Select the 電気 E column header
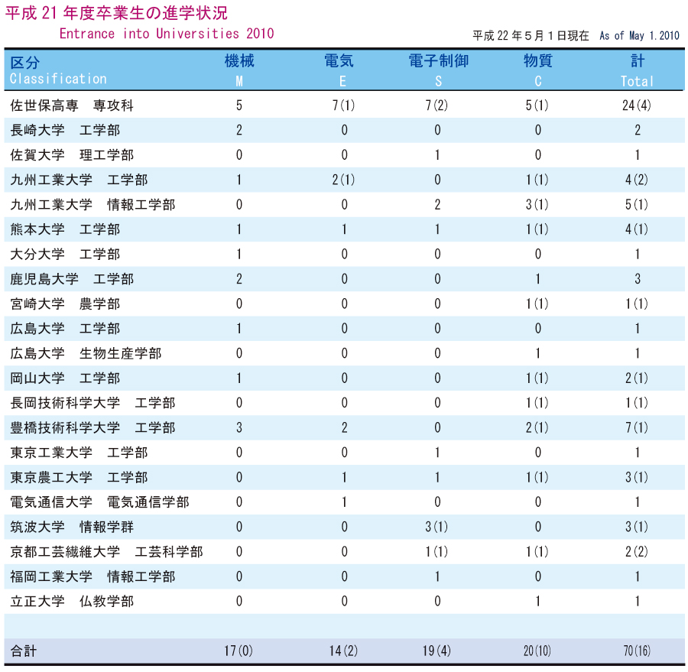Viewport: 688px width, 672px height. click(339, 70)
